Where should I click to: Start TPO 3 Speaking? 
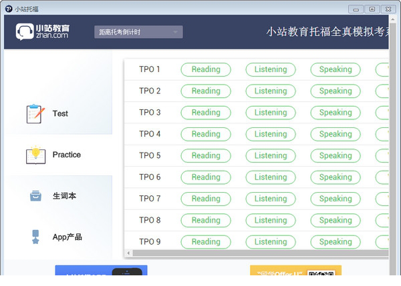[336, 113]
